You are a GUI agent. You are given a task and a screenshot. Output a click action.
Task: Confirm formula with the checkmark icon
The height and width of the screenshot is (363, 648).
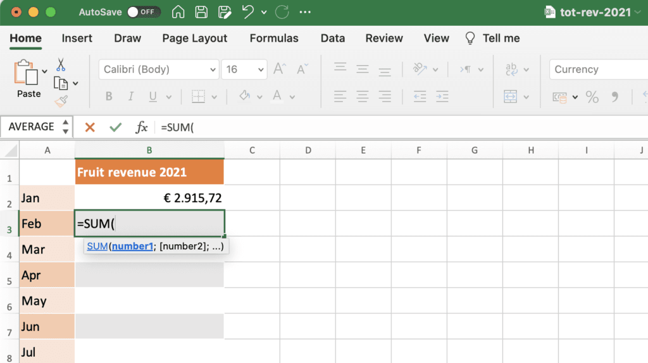point(115,127)
